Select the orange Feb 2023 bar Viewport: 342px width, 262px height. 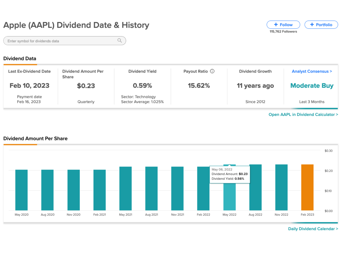click(x=307, y=187)
